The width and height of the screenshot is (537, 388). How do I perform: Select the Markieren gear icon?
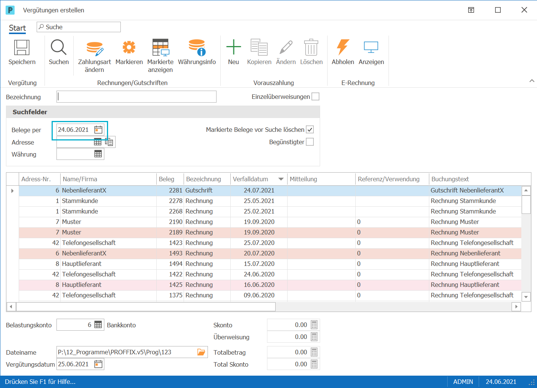pos(129,48)
